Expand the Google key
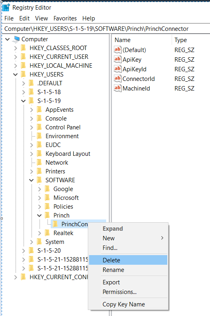The width and height of the screenshot is (210, 316). pos(40,189)
